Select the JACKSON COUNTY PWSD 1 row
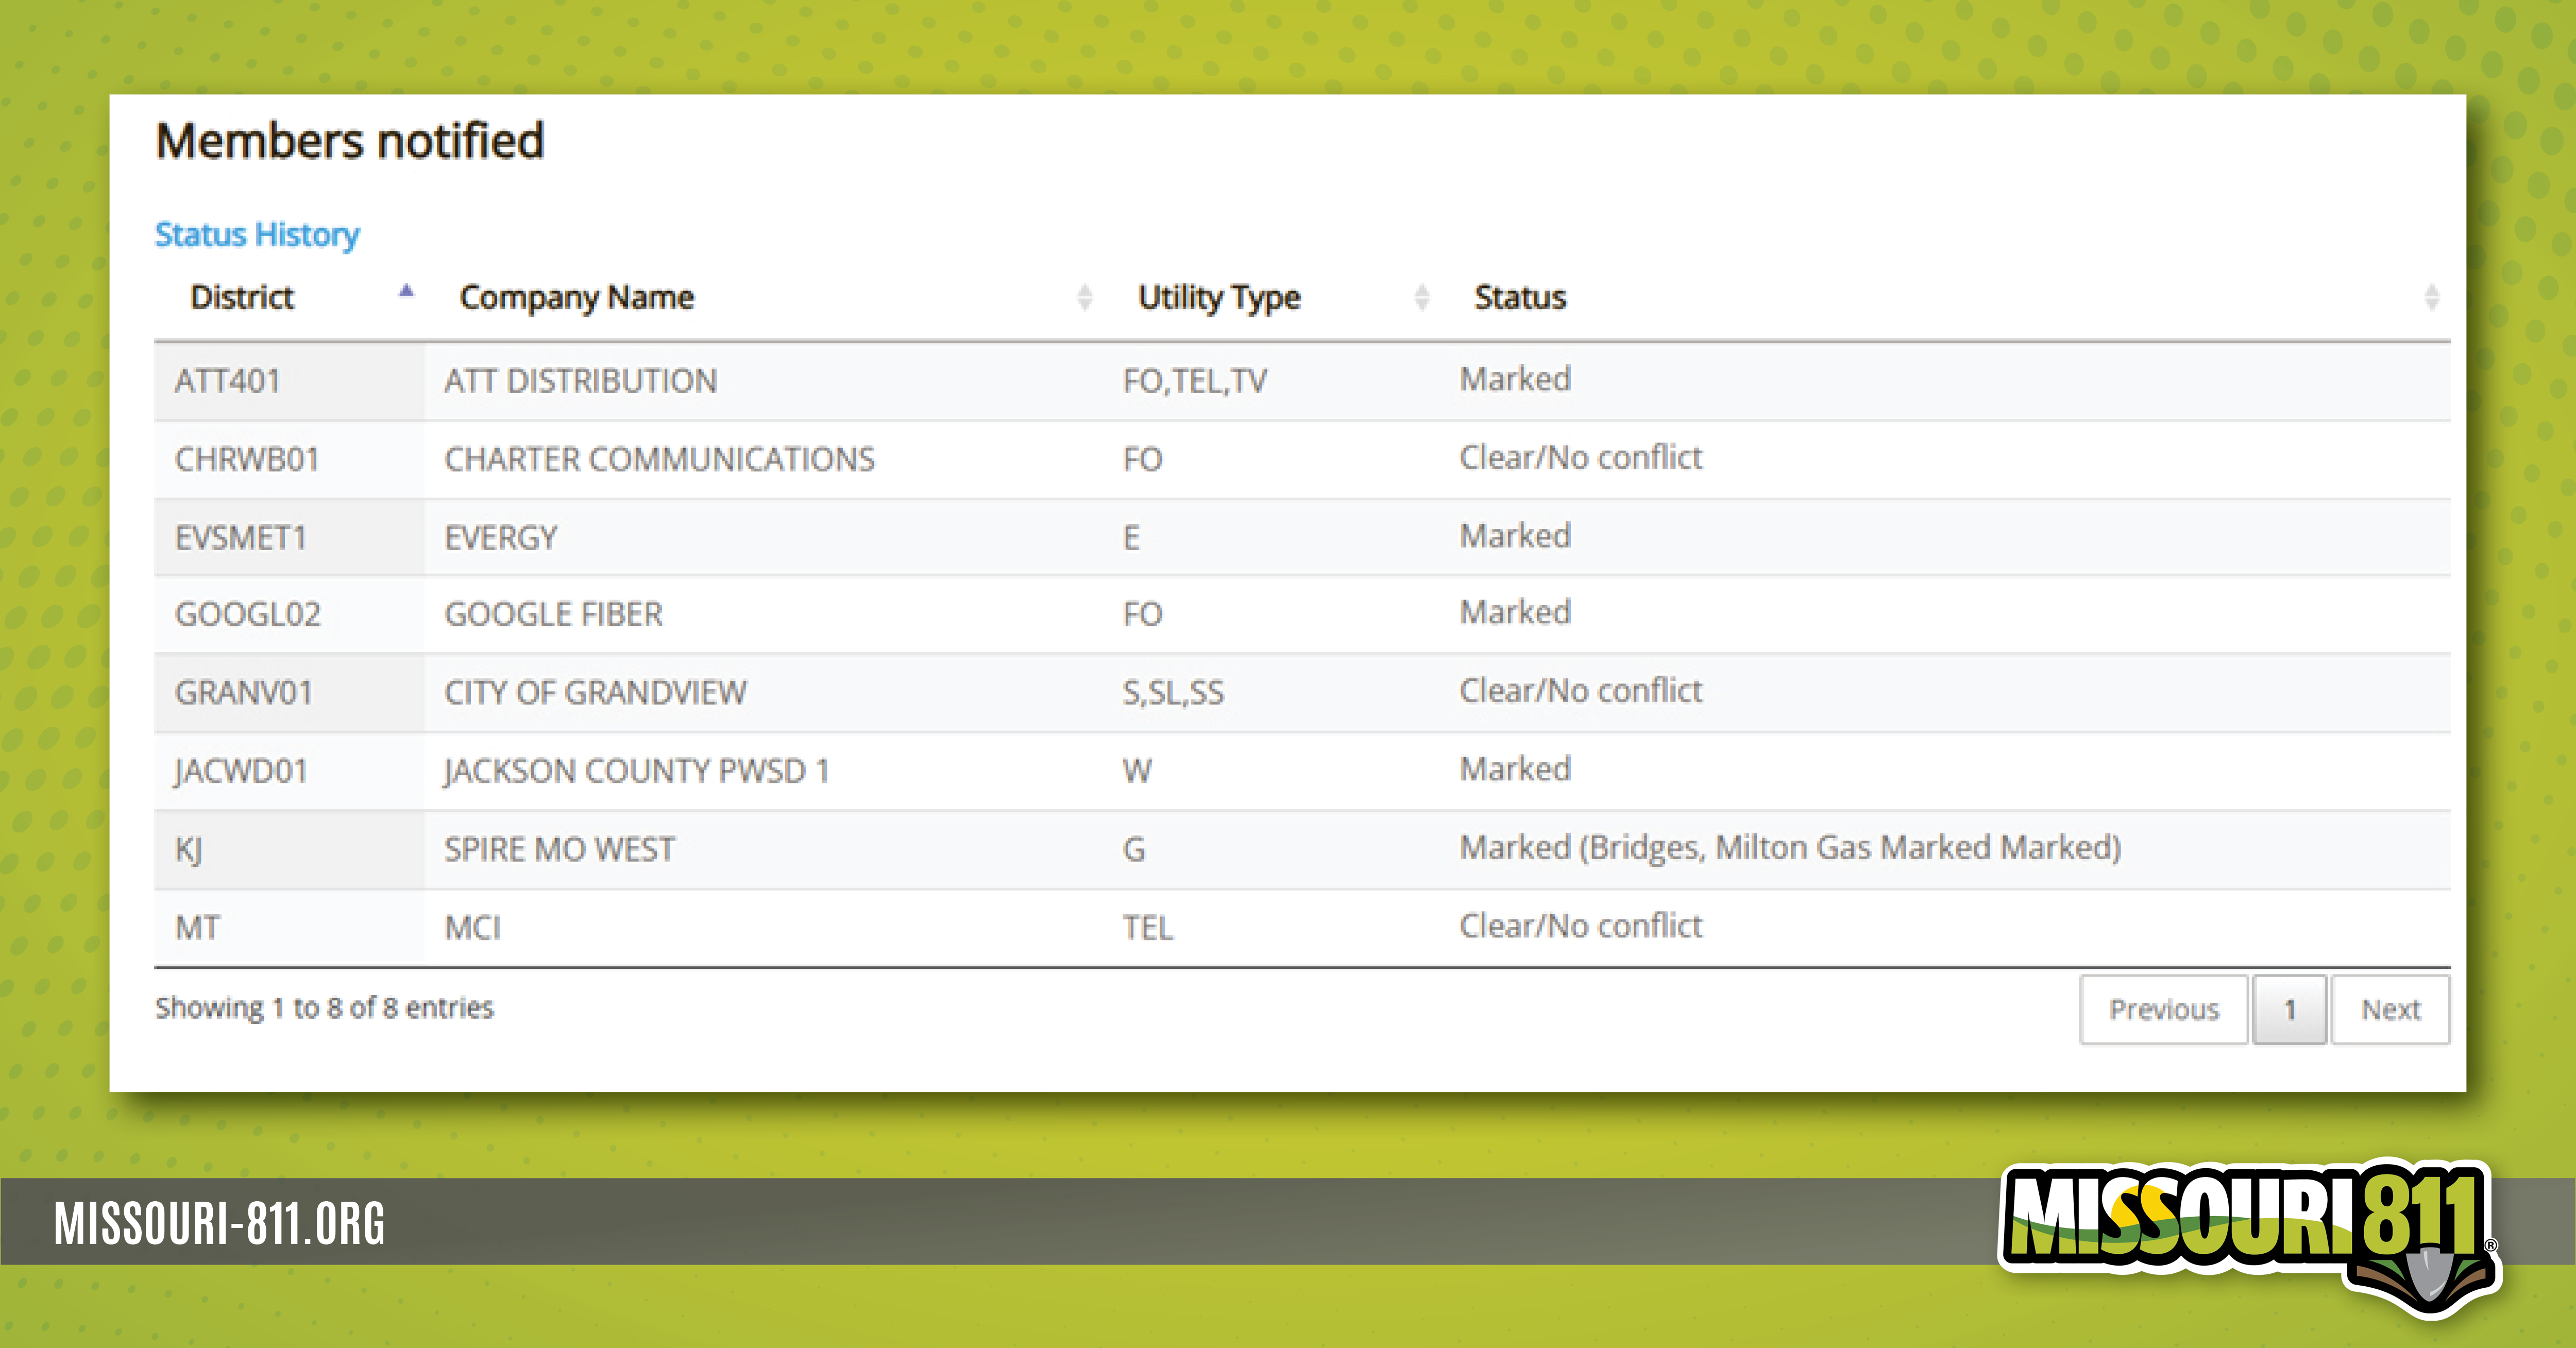 pyautogui.click(x=636, y=771)
